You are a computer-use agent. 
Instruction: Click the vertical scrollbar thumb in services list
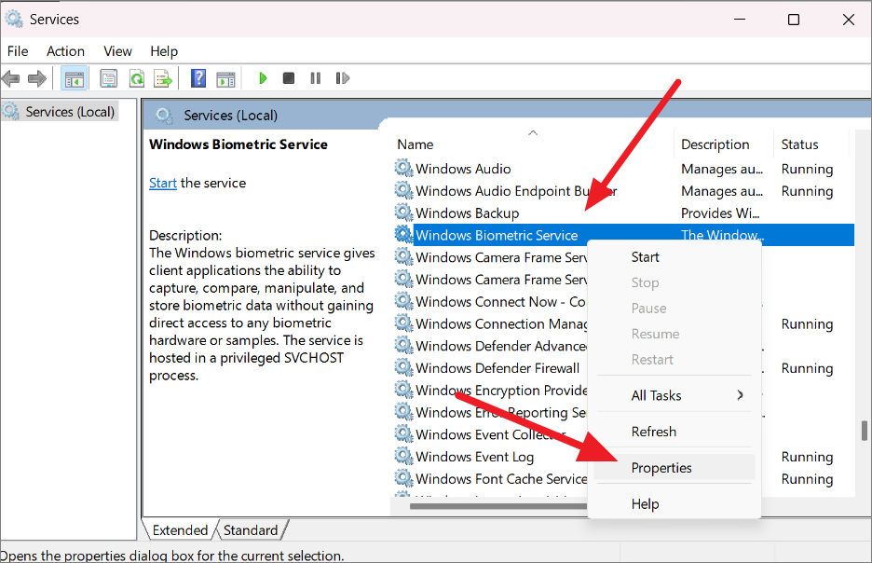[864, 430]
